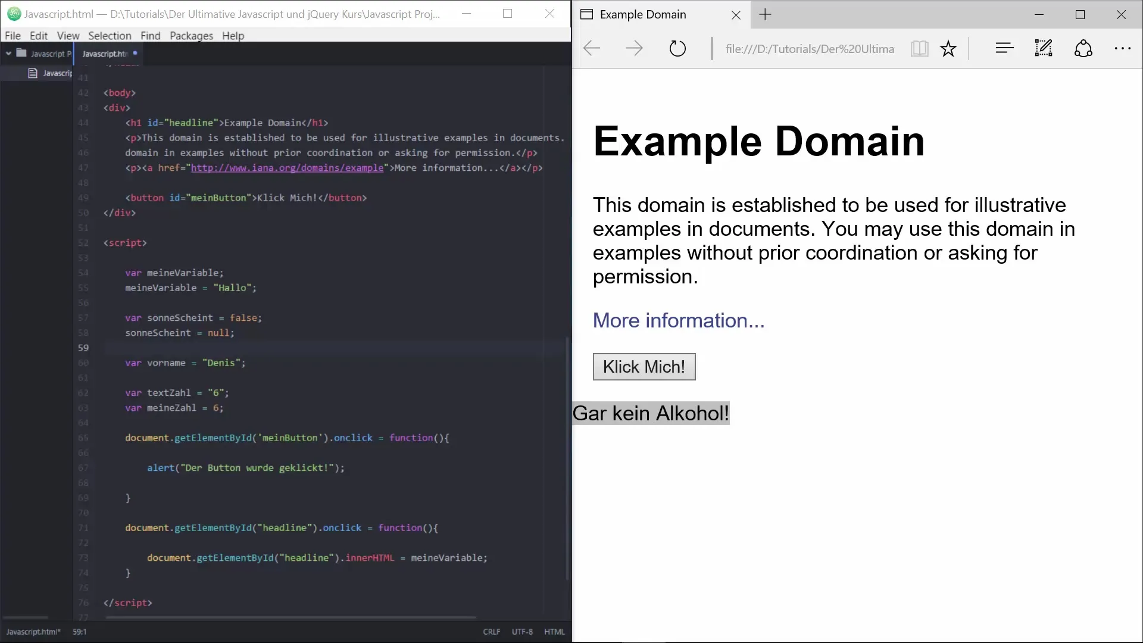The height and width of the screenshot is (643, 1143).
Task: Click line number 65 in gutter
Action: tap(83, 438)
